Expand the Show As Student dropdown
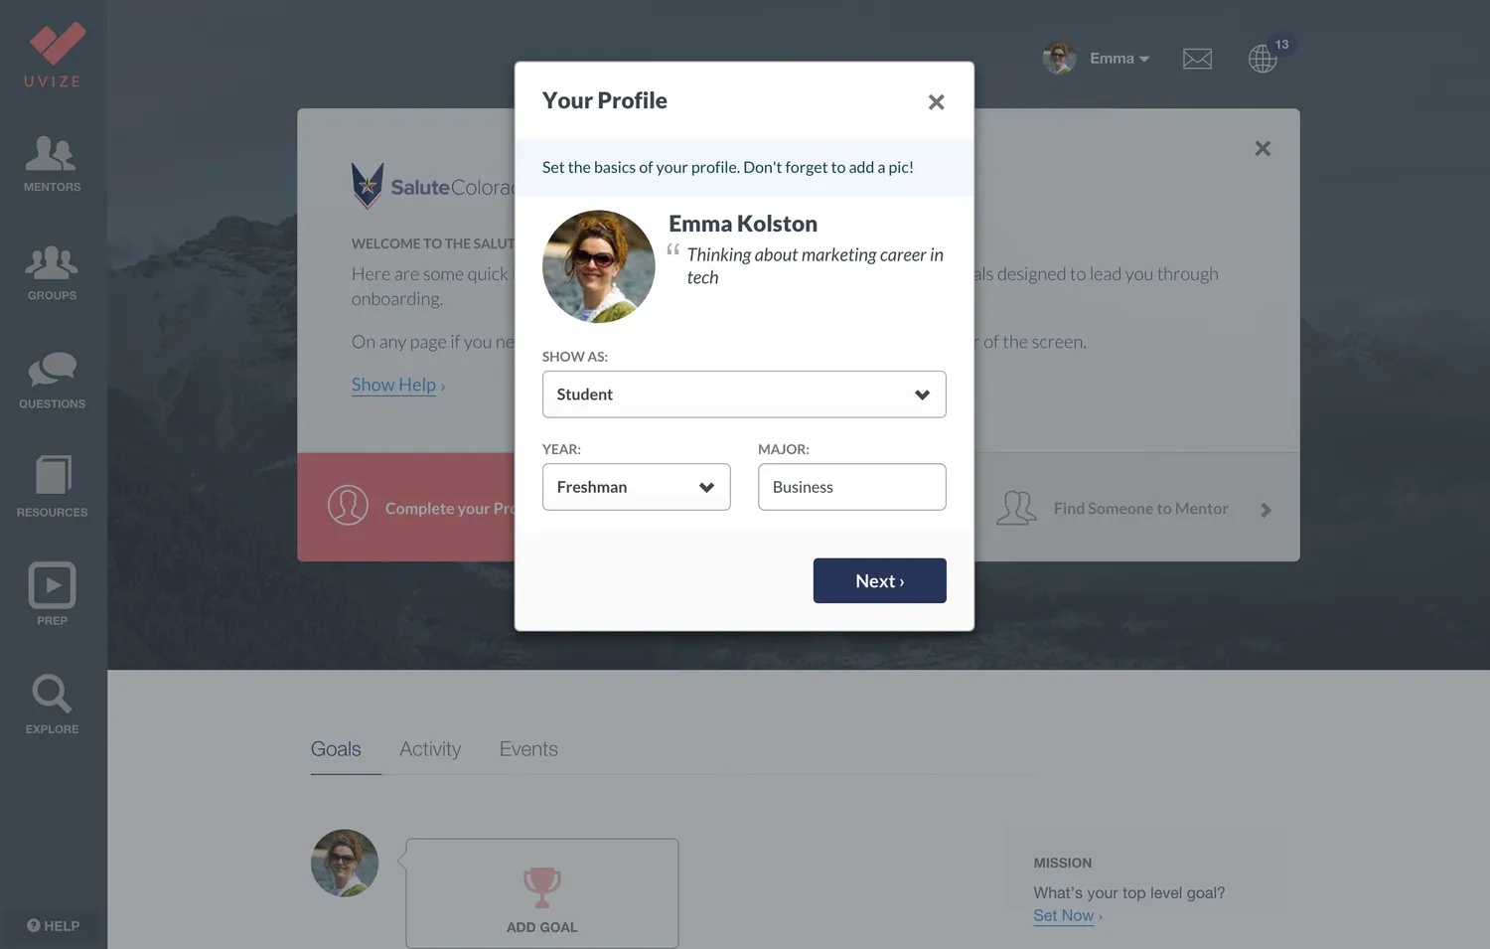1490x949 pixels. [744, 395]
